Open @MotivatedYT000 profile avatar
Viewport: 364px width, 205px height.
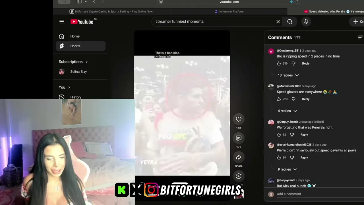point(271,87)
